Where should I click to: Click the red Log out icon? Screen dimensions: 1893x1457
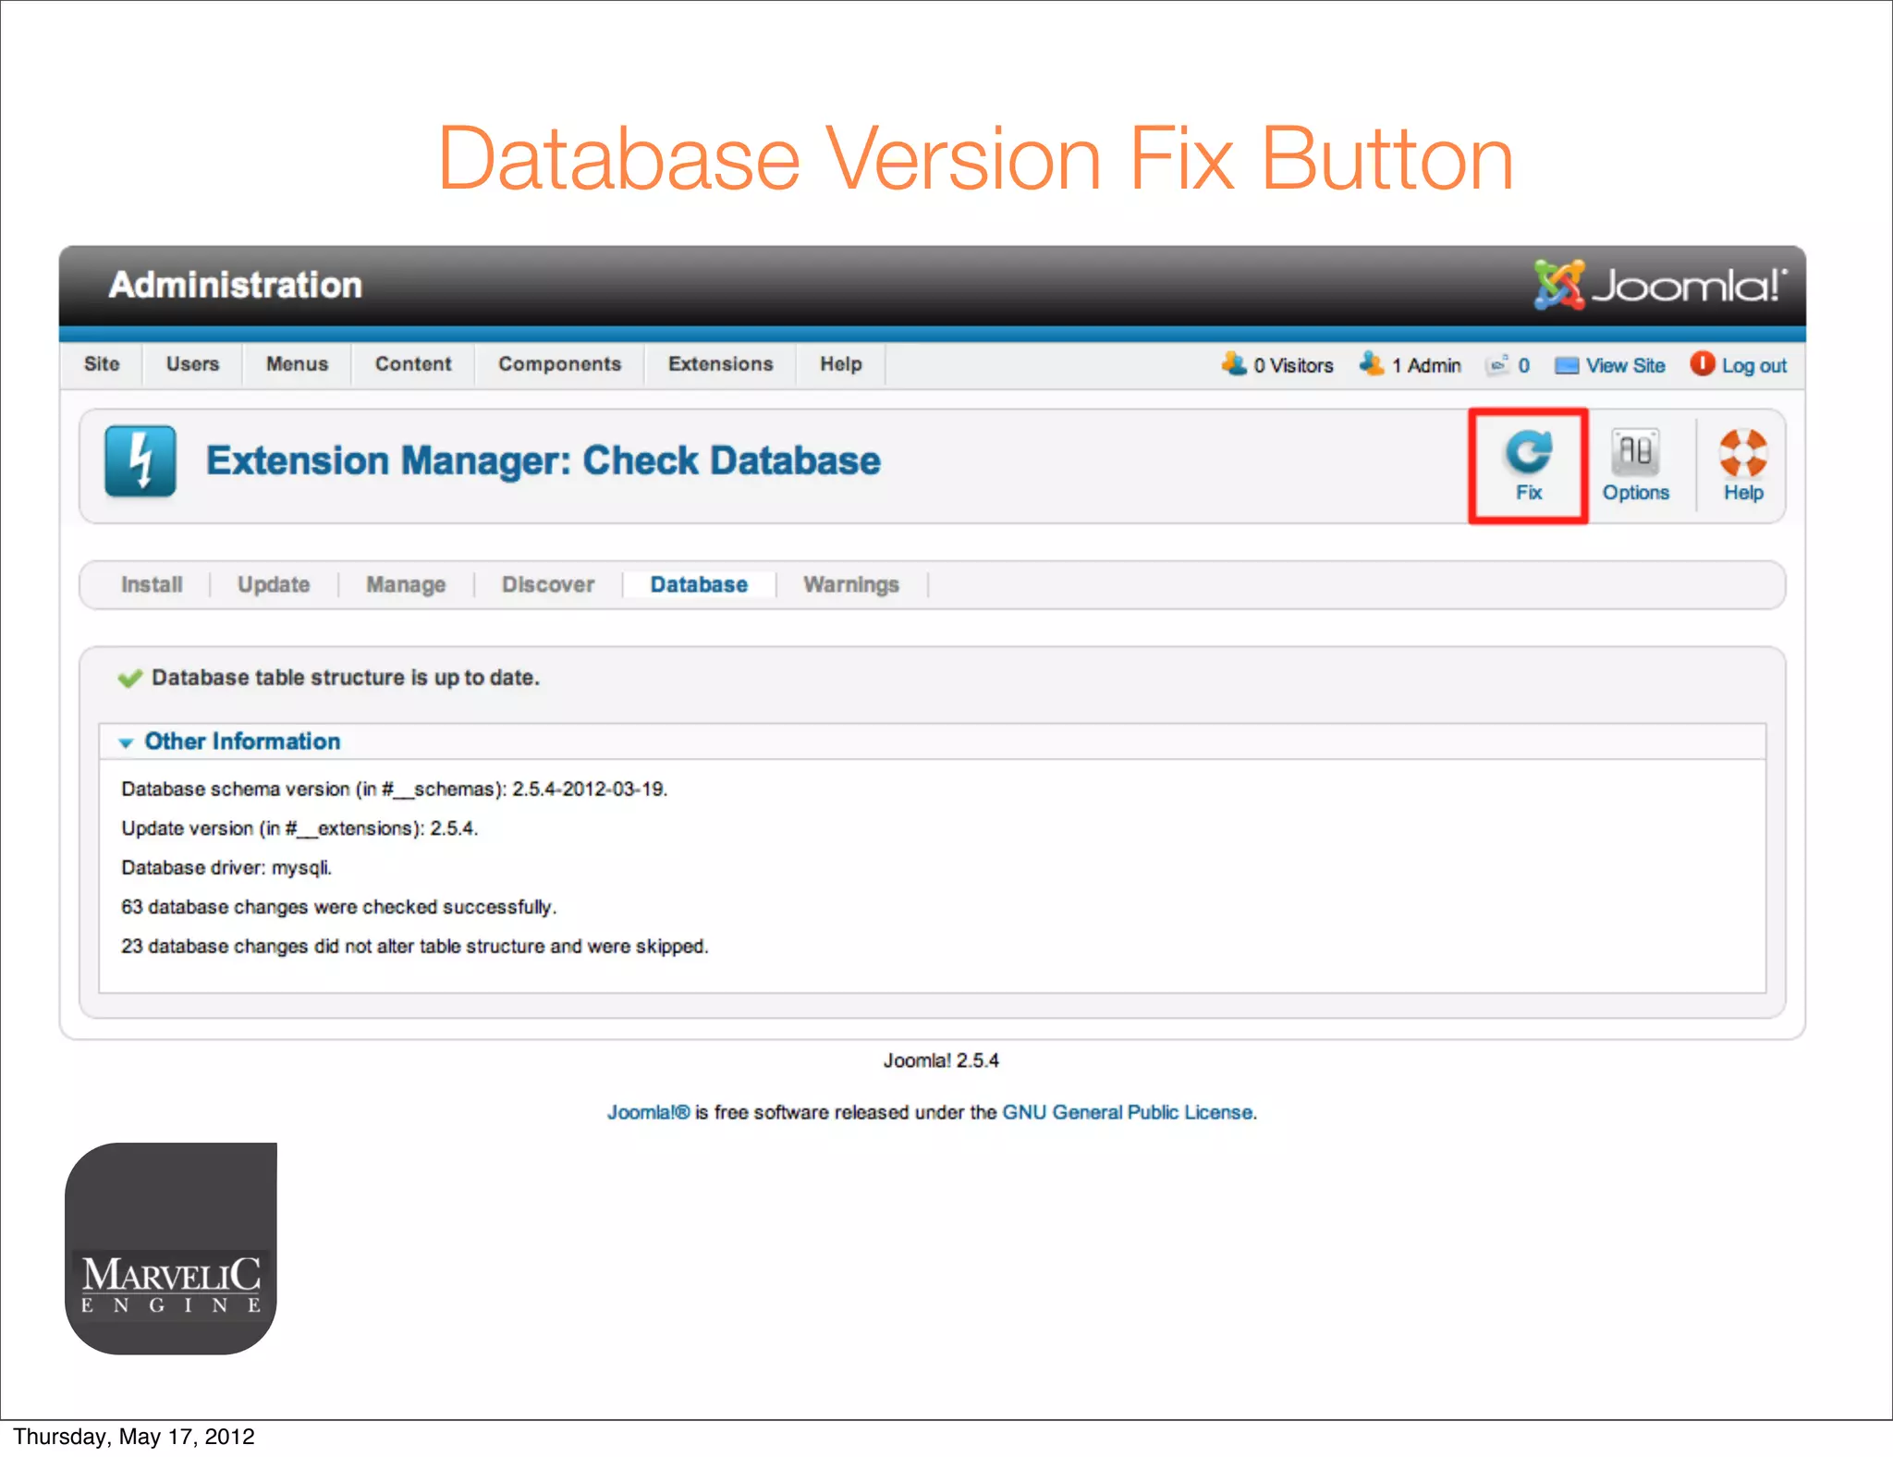point(1703,364)
